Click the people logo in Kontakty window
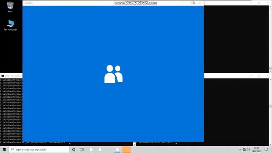The width and height of the screenshot is (272, 153). 113,74
